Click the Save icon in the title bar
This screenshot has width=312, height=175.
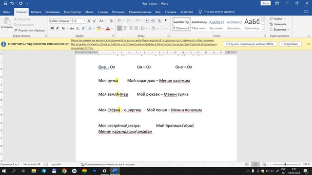[5, 3]
